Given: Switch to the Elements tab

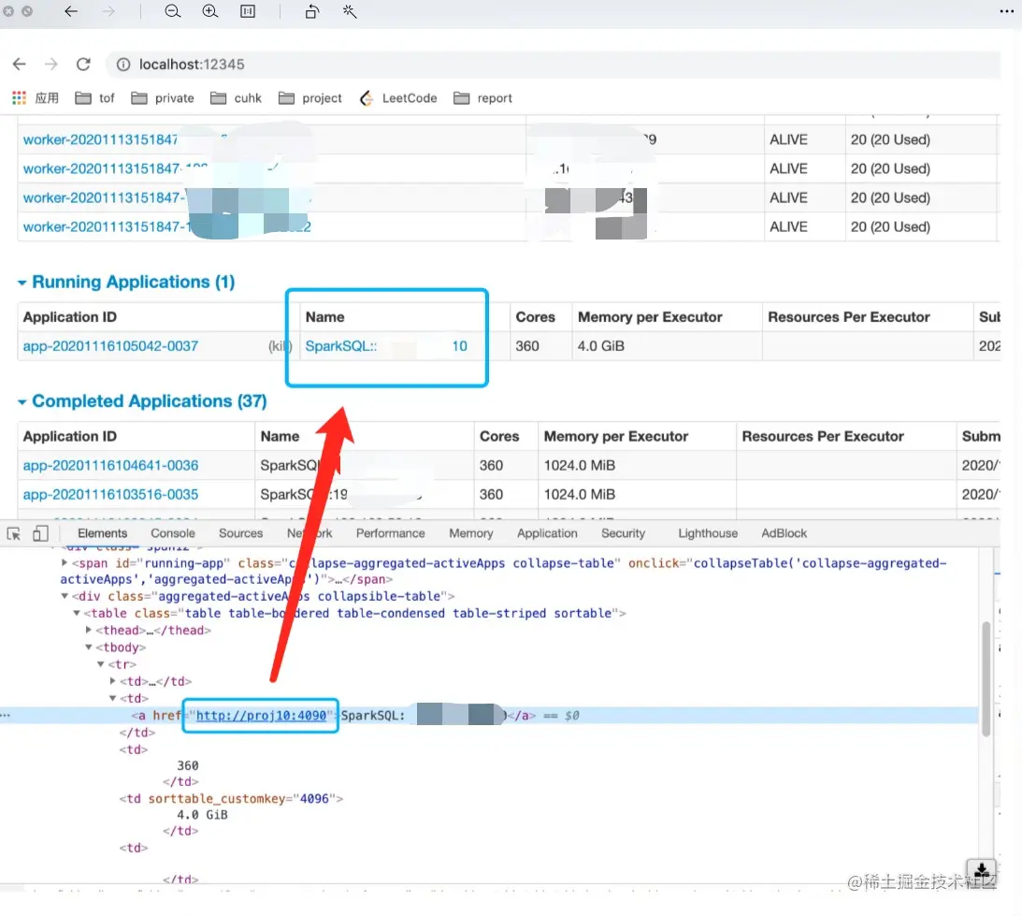Looking at the screenshot, I should [x=102, y=533].
